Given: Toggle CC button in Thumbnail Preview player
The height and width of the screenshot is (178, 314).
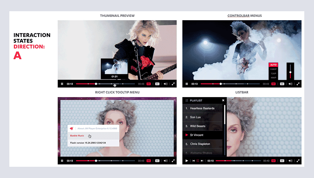Looking at the screenshot, I should (x=157, y=84).
